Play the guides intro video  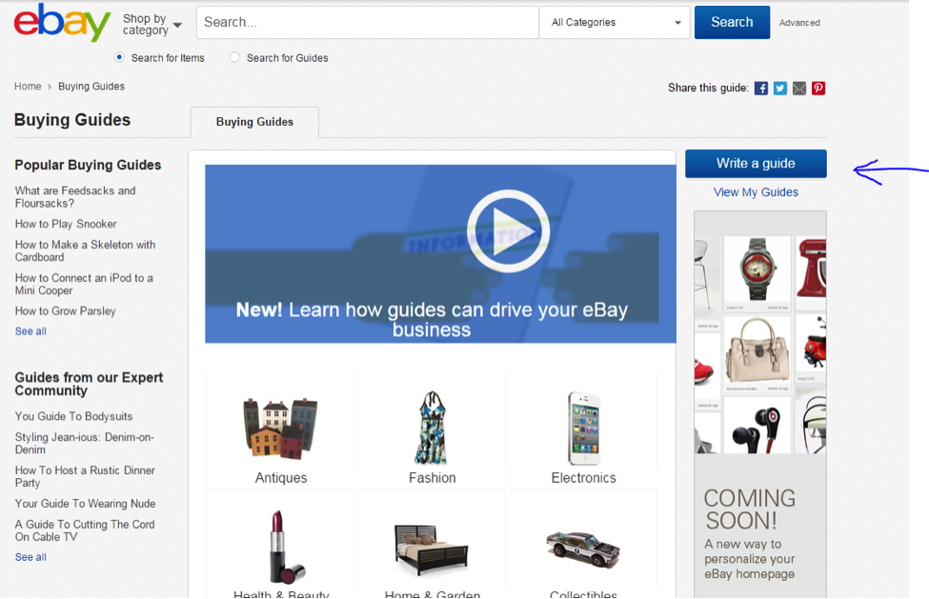(508, 230)
